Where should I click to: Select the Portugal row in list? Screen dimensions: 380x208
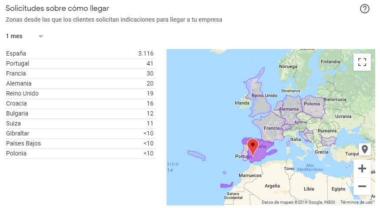pos(80,63)
